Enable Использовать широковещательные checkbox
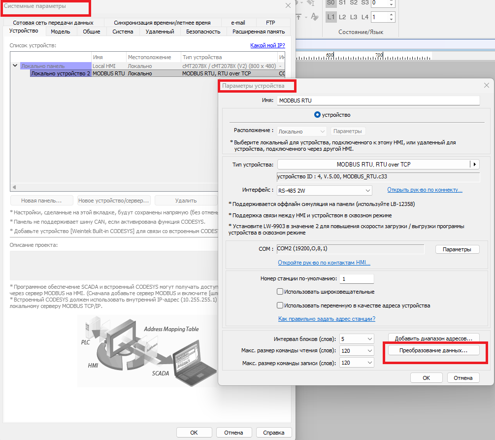Screen dimensions: 495x440 point(280,292)
